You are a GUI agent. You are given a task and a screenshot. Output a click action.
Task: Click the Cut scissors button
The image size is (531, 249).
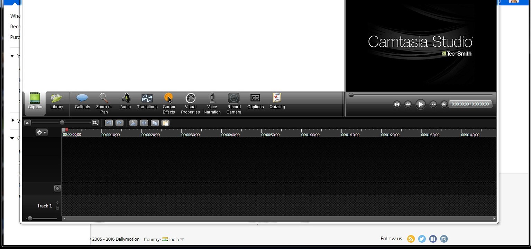coord(133,123)
